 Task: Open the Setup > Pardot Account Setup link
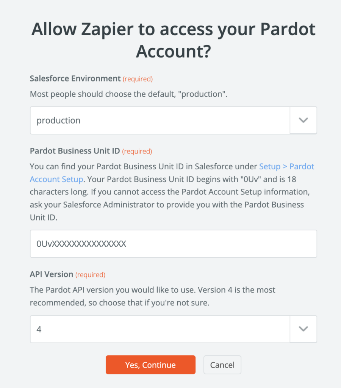(x=287, y=166)
